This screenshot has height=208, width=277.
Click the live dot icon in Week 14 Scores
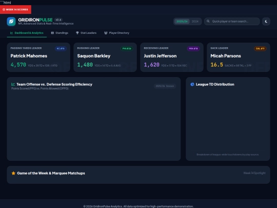[x=4, y=10]
